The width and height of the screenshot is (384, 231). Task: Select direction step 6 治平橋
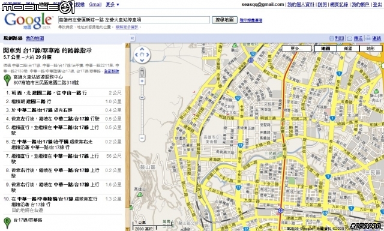point(62,144)
